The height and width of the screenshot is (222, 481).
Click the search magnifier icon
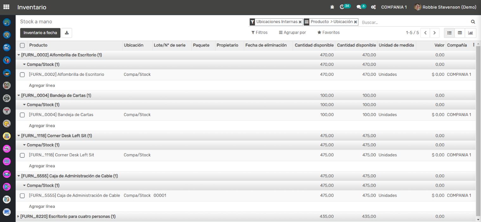(x=473, y=22)
